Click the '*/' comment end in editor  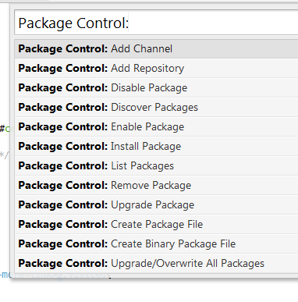tap(4, 155)
